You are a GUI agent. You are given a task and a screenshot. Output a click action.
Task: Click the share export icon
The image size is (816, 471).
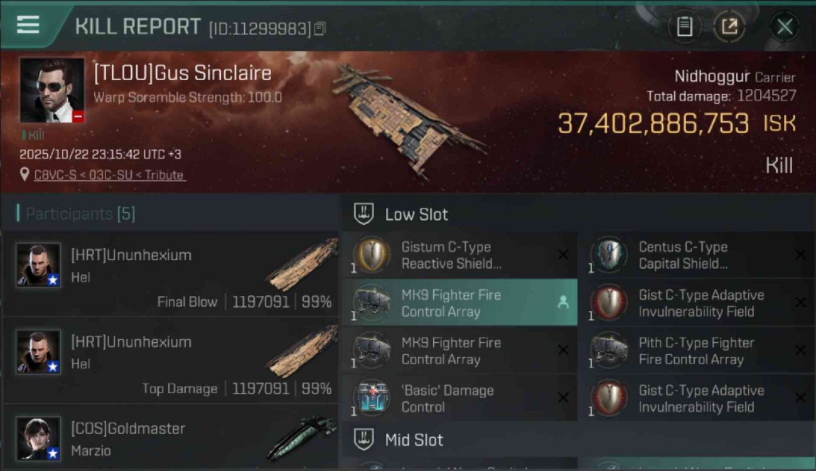(729, 26)
